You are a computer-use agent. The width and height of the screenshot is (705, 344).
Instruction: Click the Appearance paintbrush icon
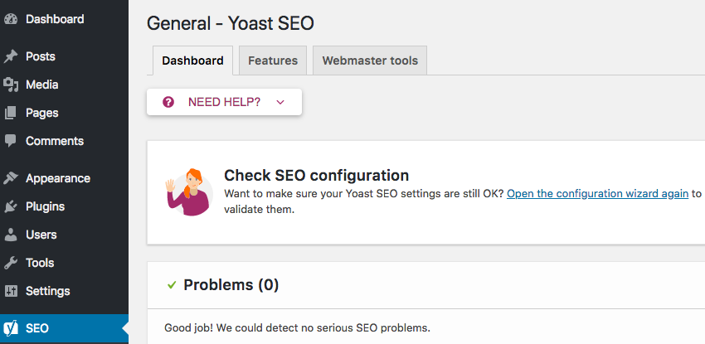click(x=10, y=178)
